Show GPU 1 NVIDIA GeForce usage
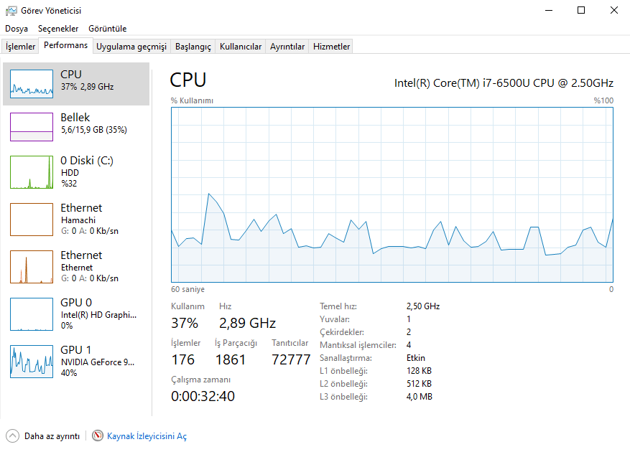This screenshot has width=630, height=452. 32,361
